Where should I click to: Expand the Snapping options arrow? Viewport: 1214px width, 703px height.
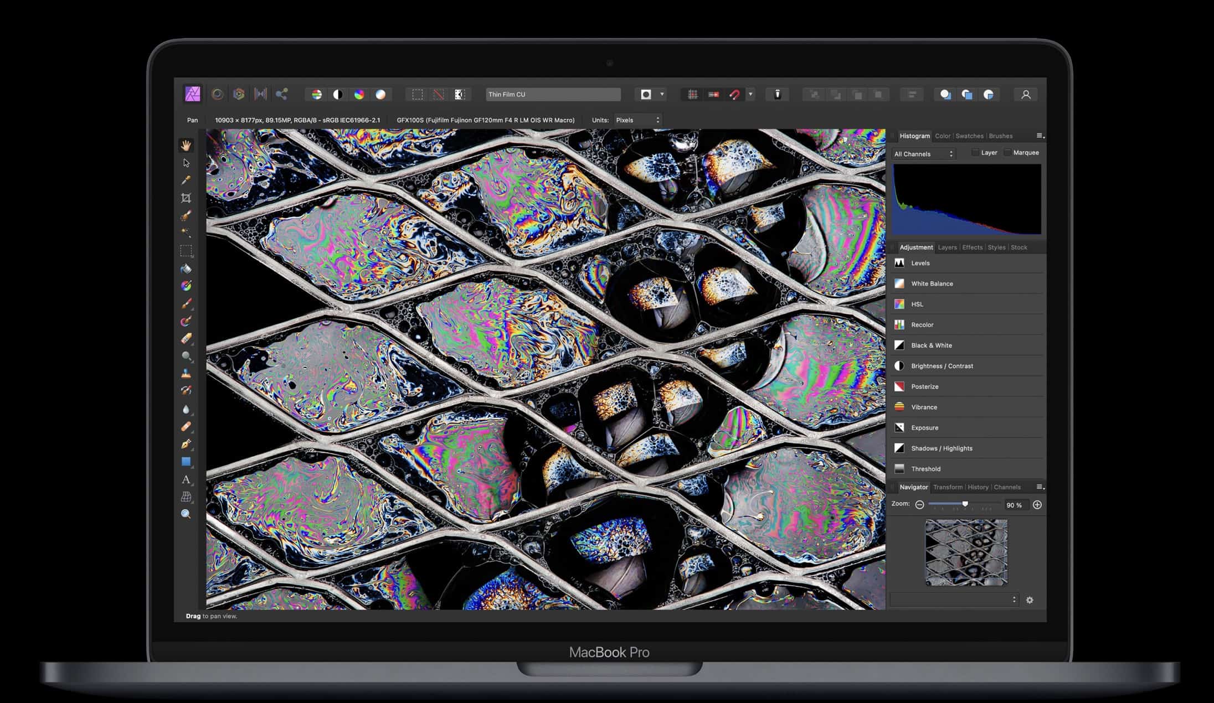click(750, 94)
